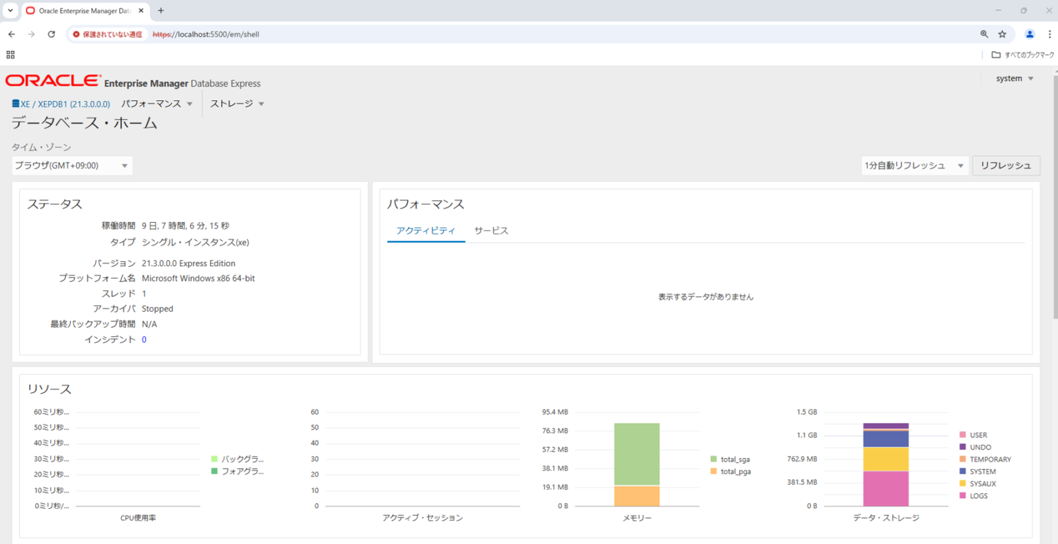
Task: Click the Oracle Enterprise Manager logo
Action: 52,80
